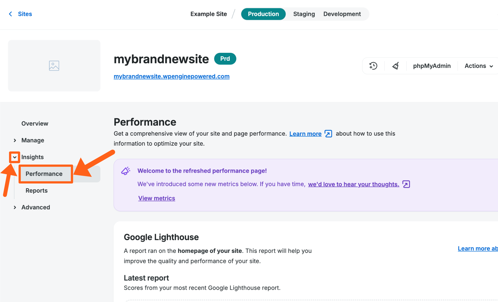The width and height of the screenshot is (498, 302).
Task: Click the backup history clock icon
Action: pos(373,66)
